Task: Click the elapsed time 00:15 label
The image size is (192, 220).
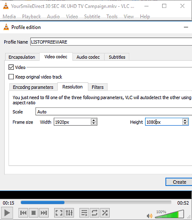Action: point(9,203)
